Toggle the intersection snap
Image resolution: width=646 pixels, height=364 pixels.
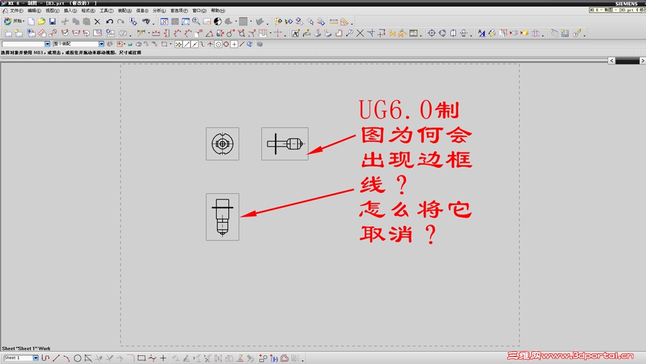[x=210, y=44]
